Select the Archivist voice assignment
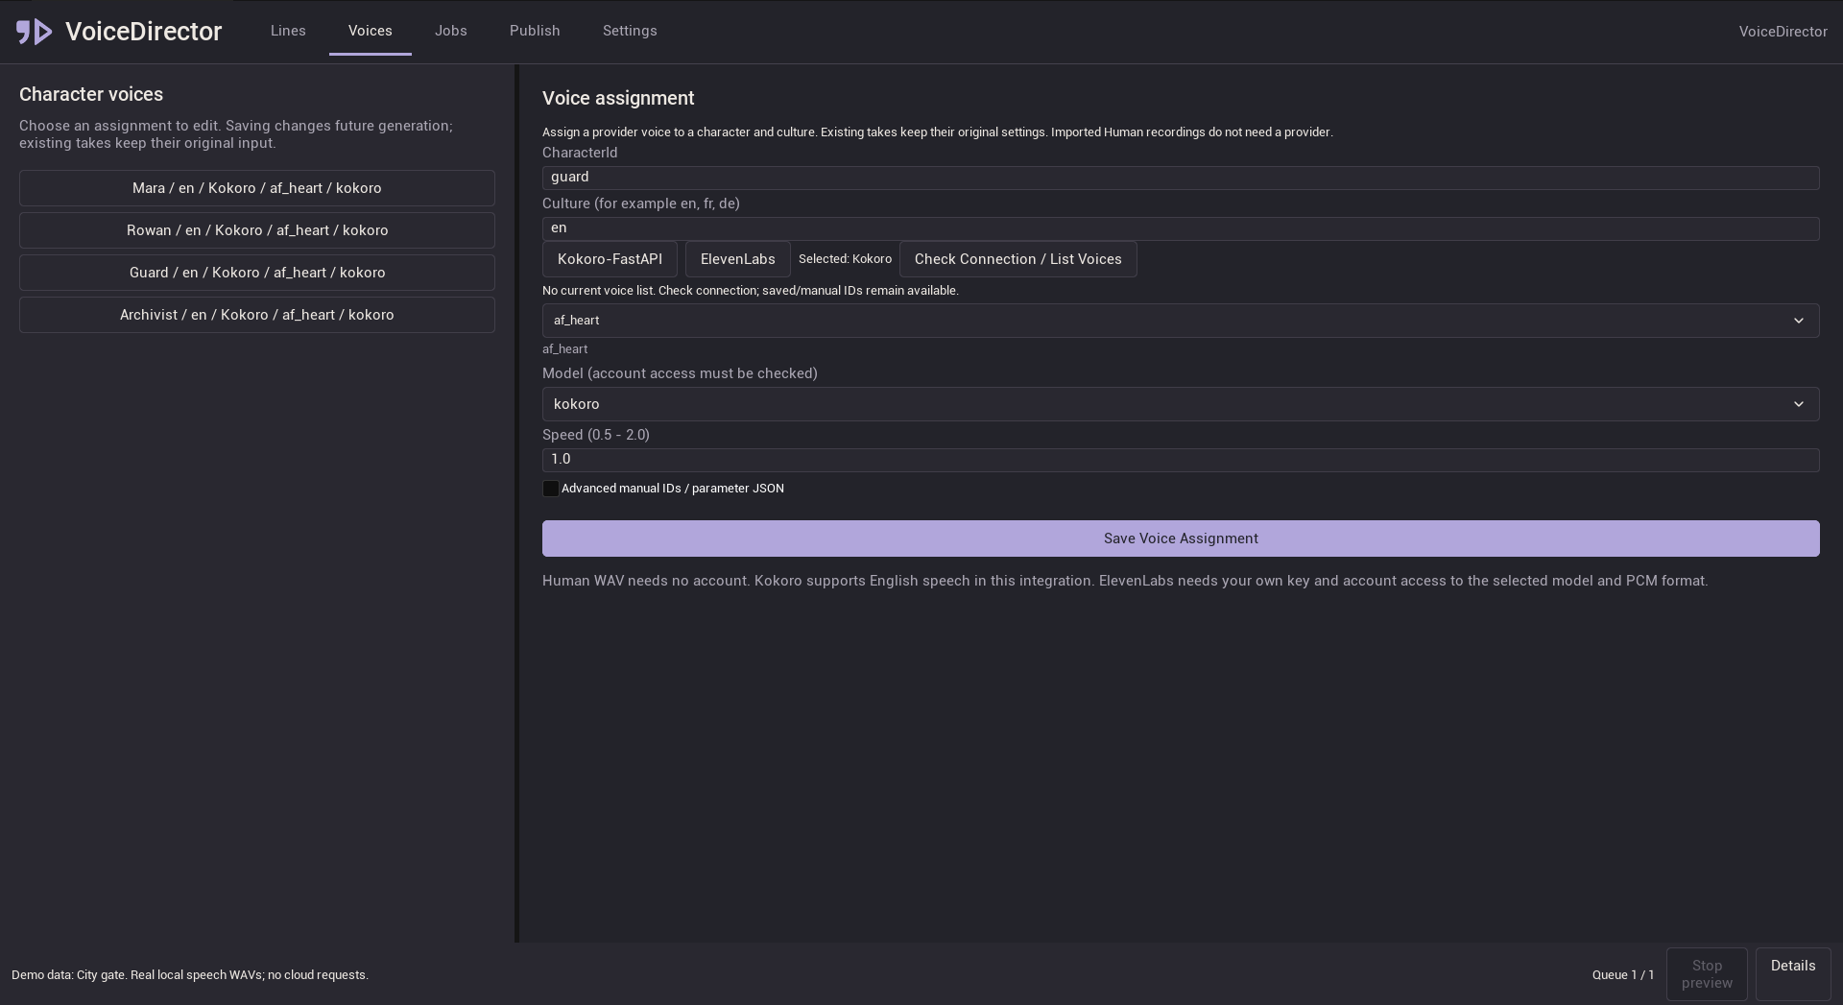 coord(257,315)
